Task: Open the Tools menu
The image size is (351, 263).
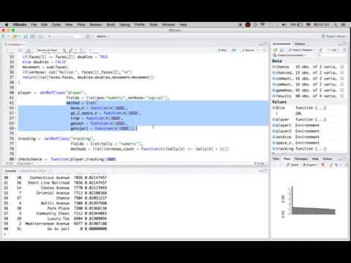Action: pyautogui.click(x=154, y=25)
